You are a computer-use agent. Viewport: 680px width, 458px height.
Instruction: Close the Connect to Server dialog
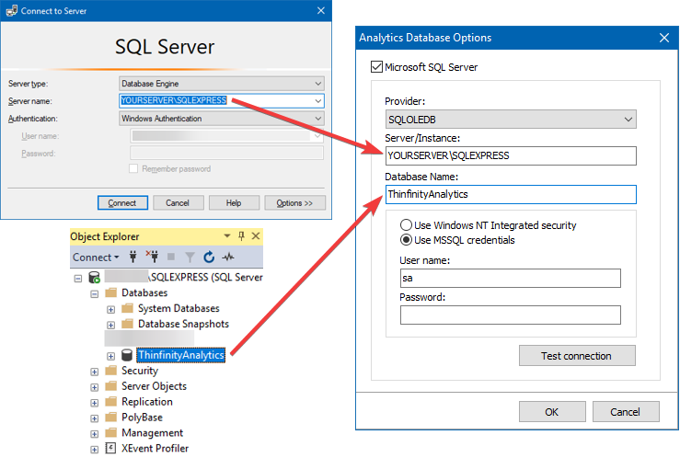tap(321, 10)
